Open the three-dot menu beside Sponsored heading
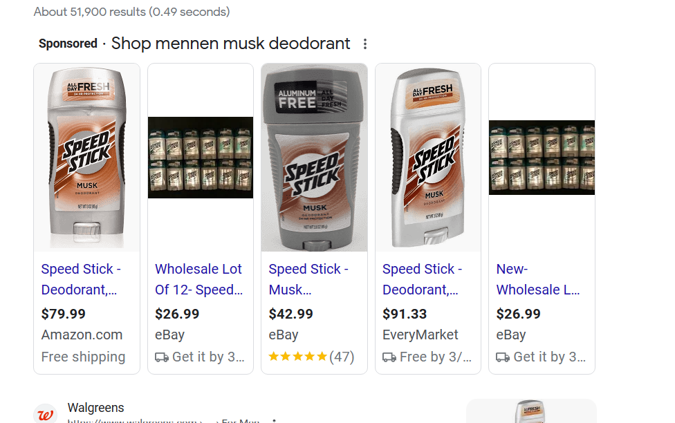 [x=365, y=44]
